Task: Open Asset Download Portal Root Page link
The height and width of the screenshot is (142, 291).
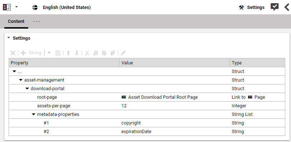Action: coord(163,97)
